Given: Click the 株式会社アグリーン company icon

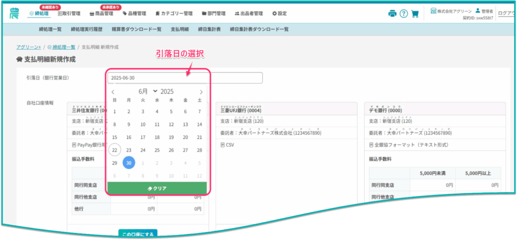Looking at the screenshot, I should [x=434, y=11].
